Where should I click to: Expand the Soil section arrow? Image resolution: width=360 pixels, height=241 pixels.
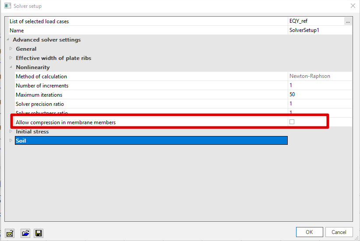pyautogui.click(x=11, y=141)
